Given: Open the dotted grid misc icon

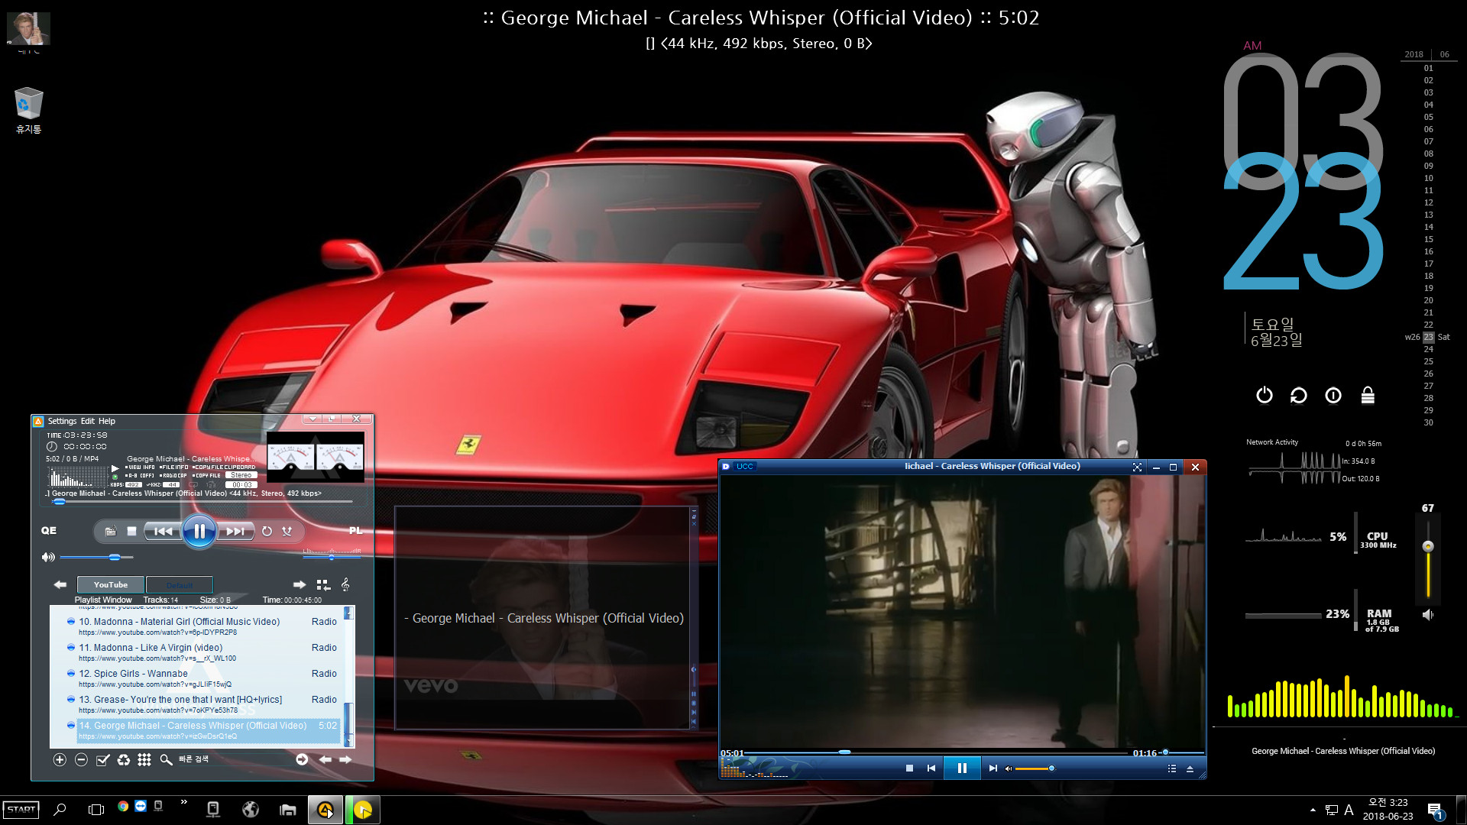Looking at the screenshot, I should 144,759.
